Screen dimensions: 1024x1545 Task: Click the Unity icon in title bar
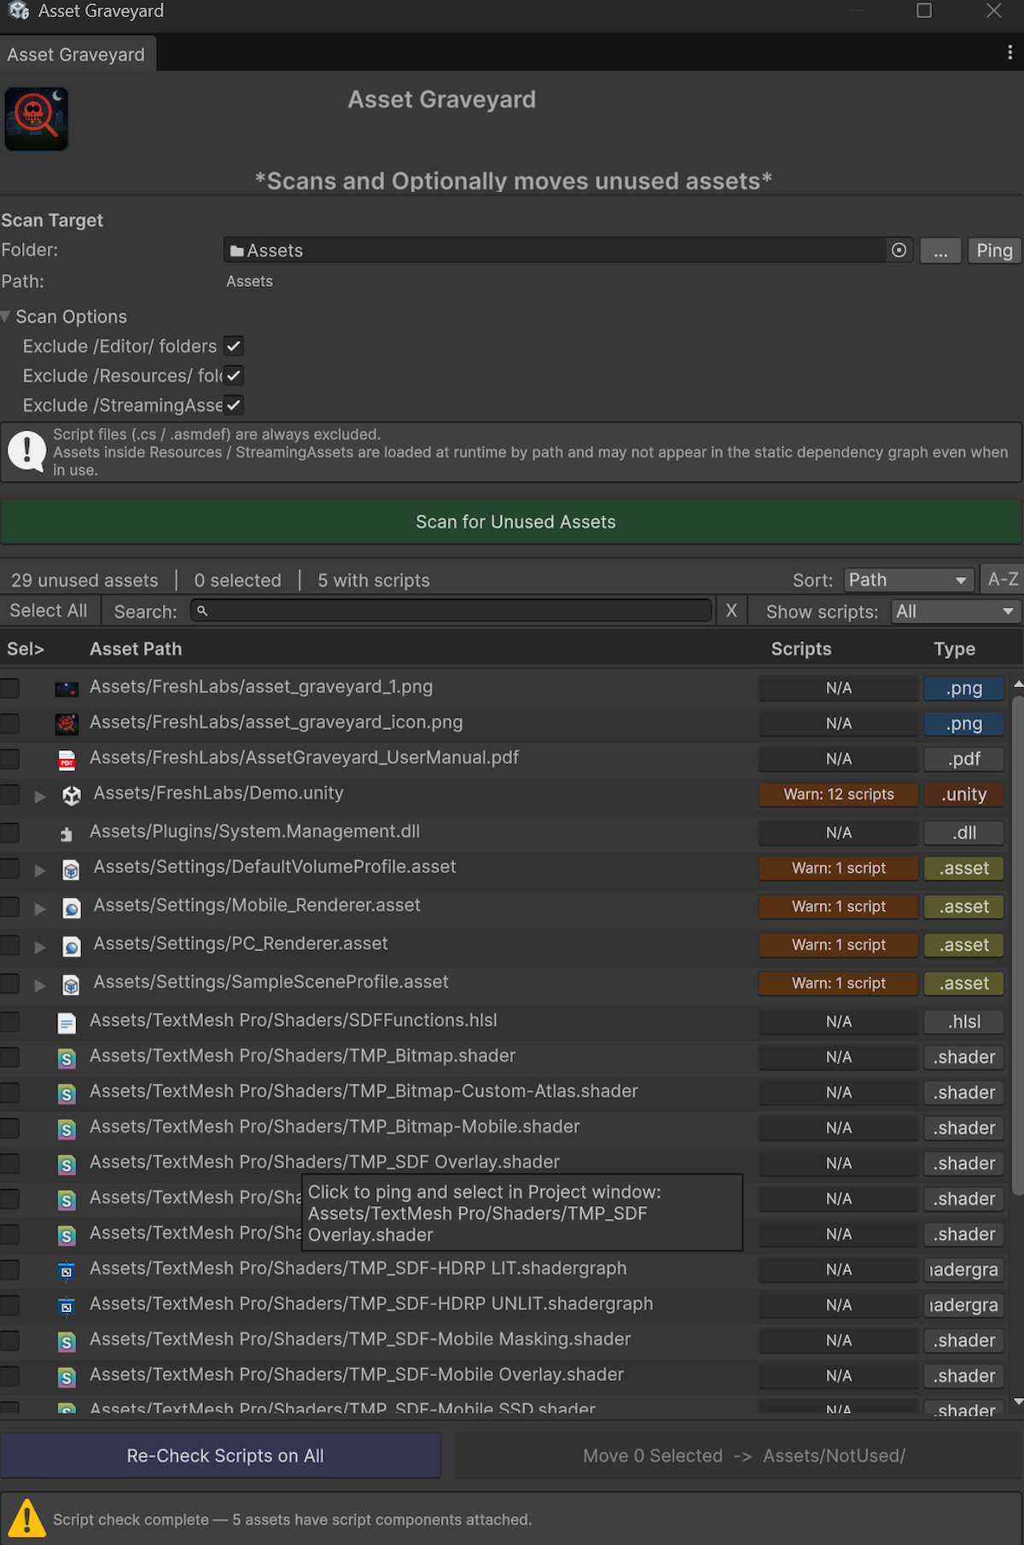click(x=19, y=11)
